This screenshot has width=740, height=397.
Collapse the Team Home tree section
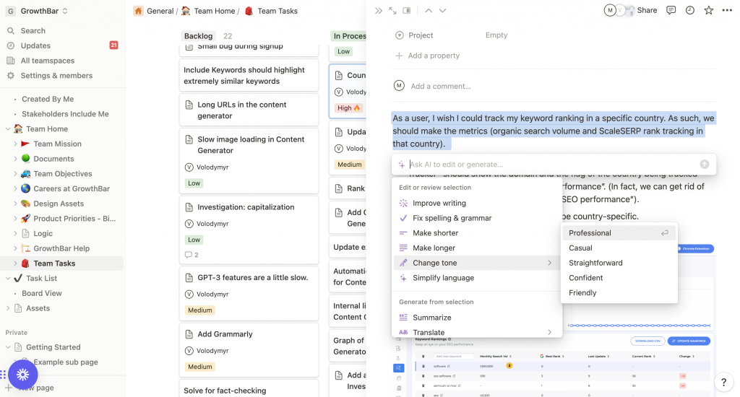click(x=8, y=128)
